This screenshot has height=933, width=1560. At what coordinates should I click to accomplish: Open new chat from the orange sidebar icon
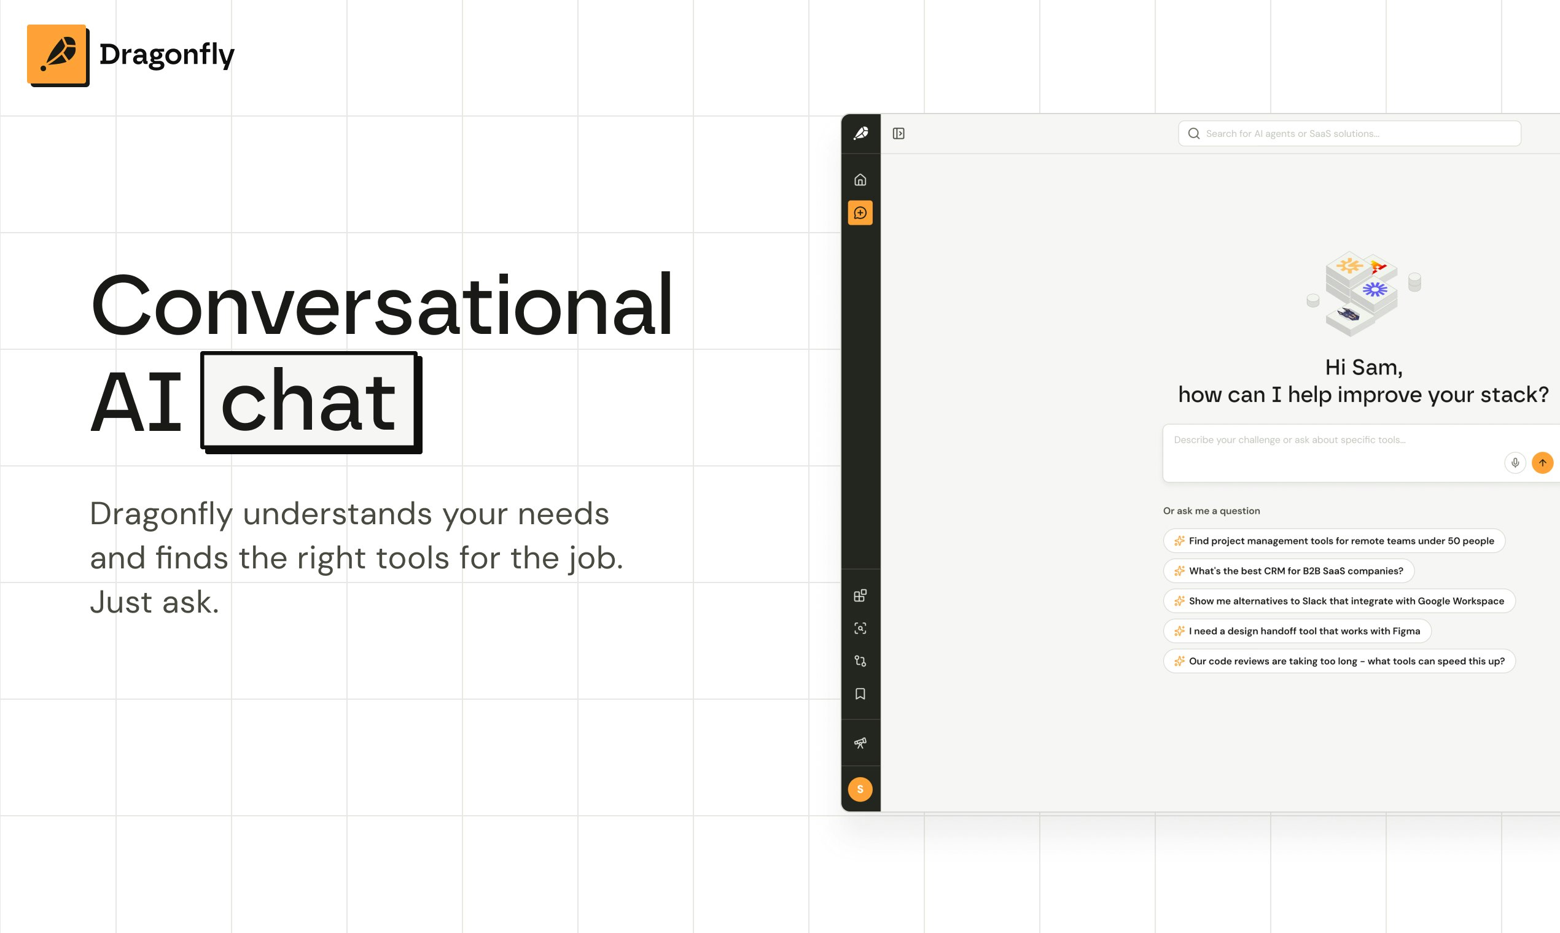pos(860,213)
